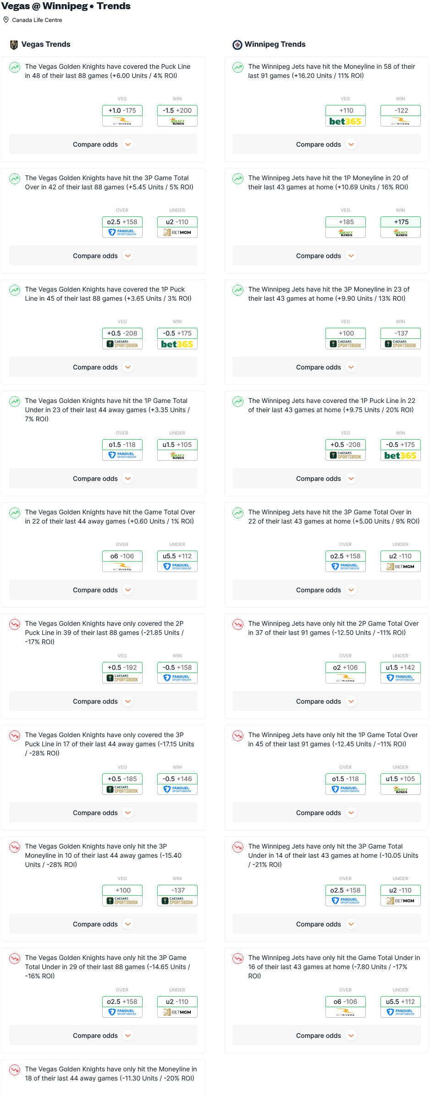Click the Vegas Golden Knights logo beside Vegas Trends

pos(14,44)
